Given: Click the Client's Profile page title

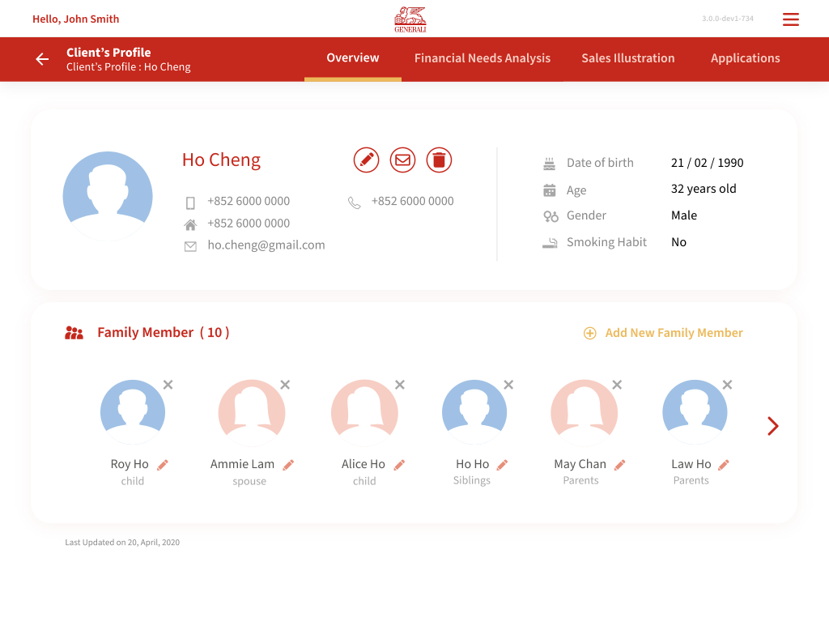Looking at the screenshot, I should [x=108, y=53].
